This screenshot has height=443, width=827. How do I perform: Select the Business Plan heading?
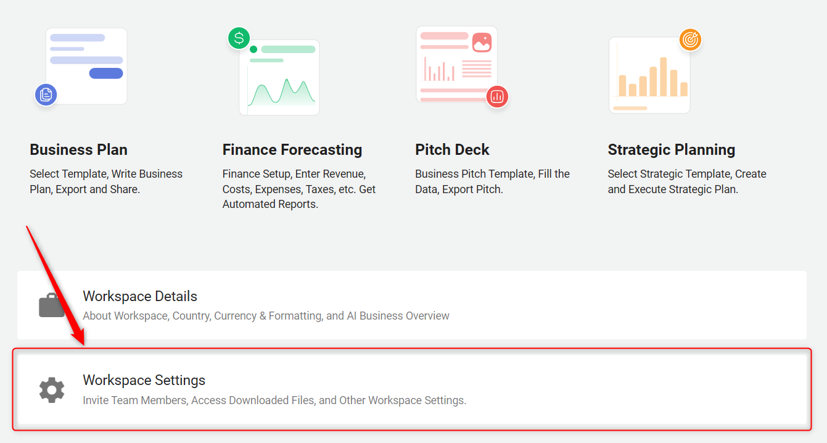(78, 150)
